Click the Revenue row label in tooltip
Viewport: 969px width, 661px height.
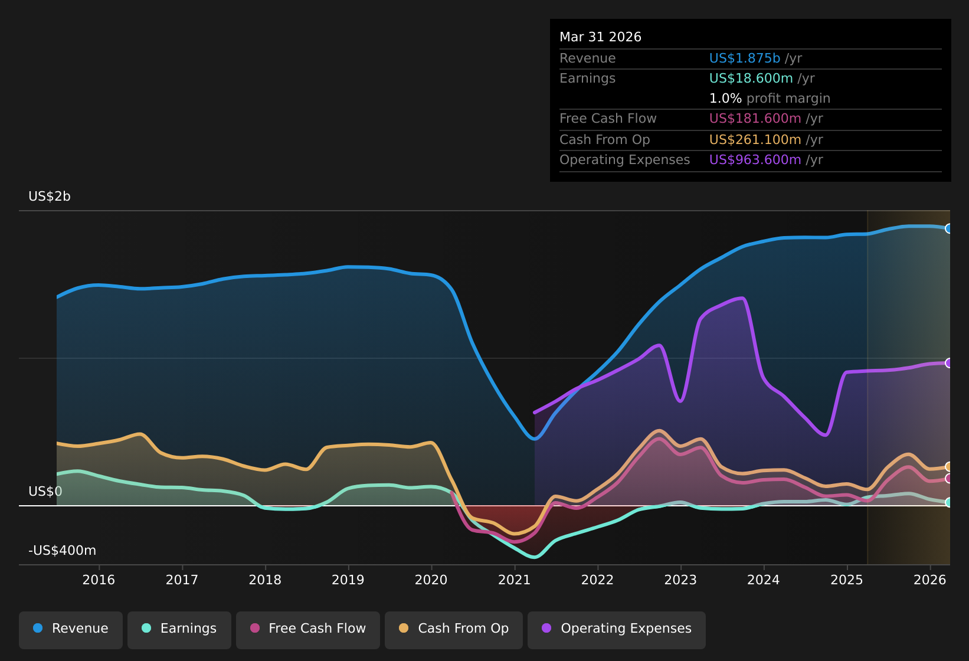588,58
